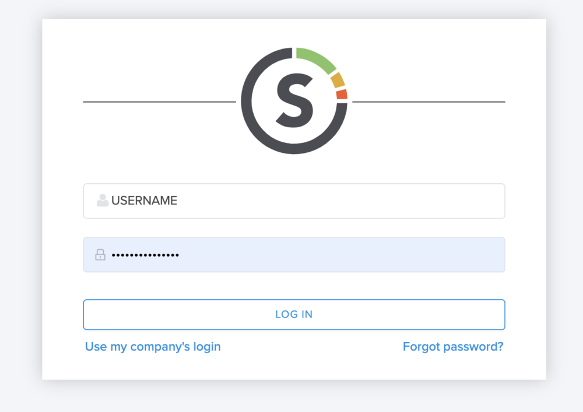Click the user silhouette icon
The image size is (583, 412).
point(102,200)
